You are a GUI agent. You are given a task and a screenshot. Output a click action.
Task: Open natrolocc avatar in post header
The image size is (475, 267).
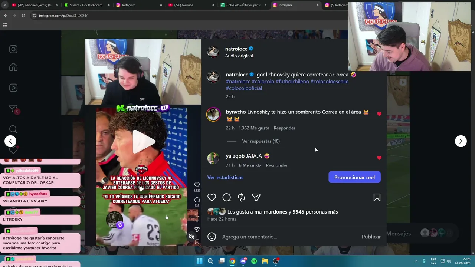point(213,52)
